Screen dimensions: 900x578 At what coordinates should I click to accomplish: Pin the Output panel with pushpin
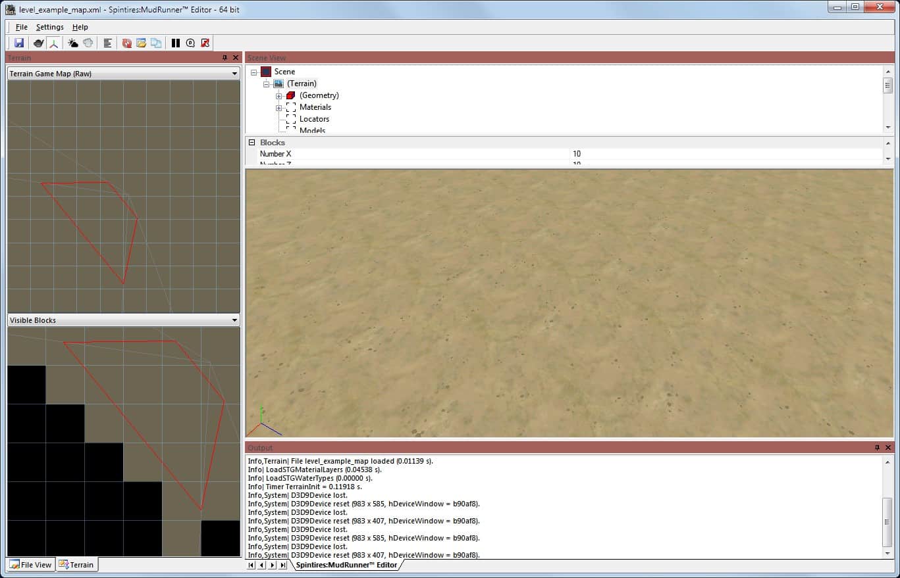[x=877, y=448]
